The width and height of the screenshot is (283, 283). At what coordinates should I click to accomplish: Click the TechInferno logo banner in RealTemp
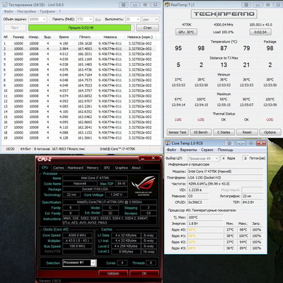coord(224,14)
